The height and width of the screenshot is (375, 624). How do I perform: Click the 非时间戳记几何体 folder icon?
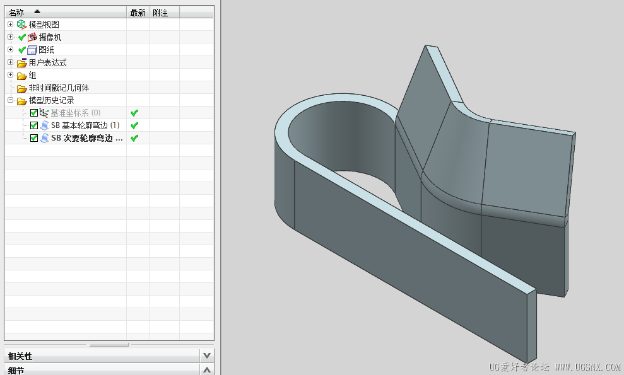pos(21,88)
